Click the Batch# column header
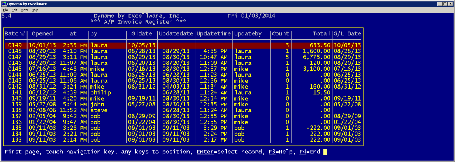This screenshot has width=455, height=162. 15,34
